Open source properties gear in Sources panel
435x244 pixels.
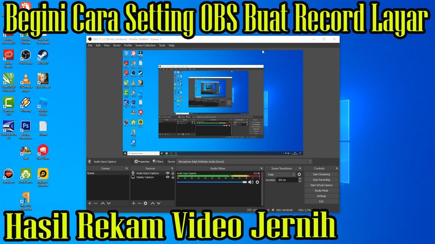pos(145,203)
